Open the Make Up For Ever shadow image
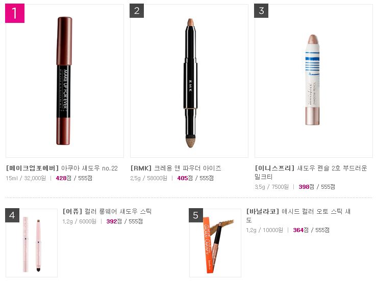The width and height of the screenshot is (377, 285). (x=64, y=81)
